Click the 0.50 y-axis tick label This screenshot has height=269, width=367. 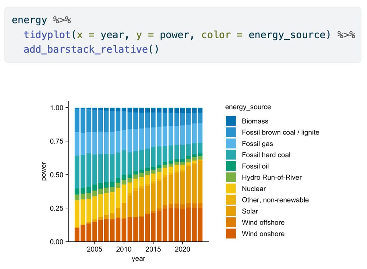point(57,175)
